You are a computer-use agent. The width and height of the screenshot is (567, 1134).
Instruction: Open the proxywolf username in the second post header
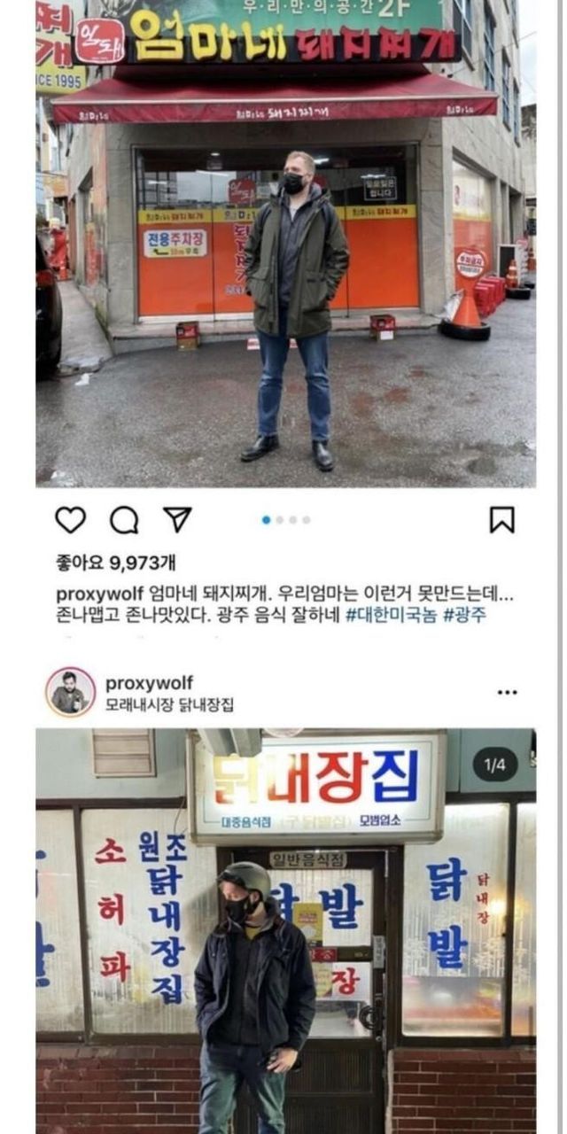[x=149, y=683]
